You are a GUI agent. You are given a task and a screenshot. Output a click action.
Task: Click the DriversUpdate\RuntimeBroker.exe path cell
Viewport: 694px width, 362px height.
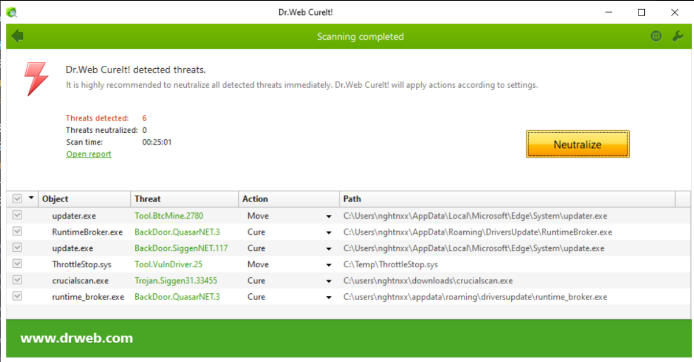(478, 232)
